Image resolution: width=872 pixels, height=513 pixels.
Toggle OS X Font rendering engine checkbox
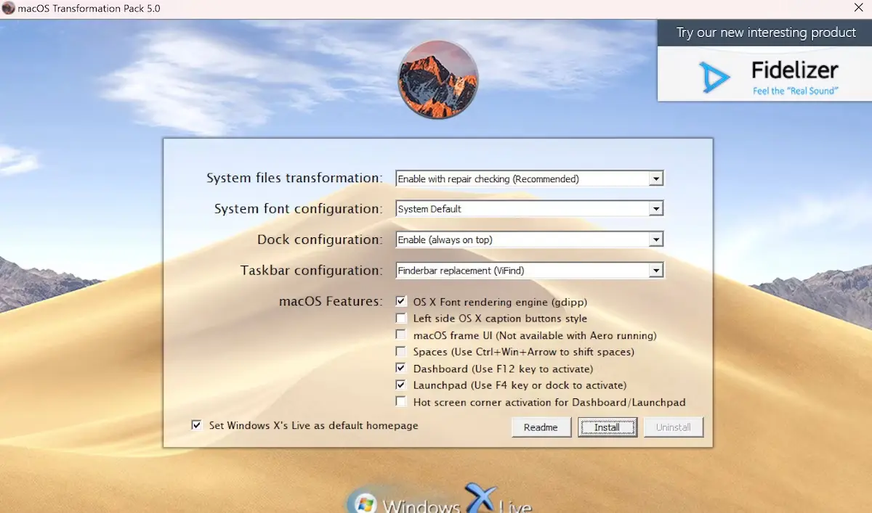point(400,301)
